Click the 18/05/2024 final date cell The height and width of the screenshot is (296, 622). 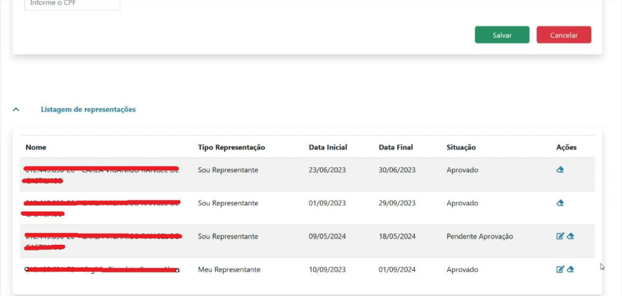pyautogui.click(x=397, y=236)
